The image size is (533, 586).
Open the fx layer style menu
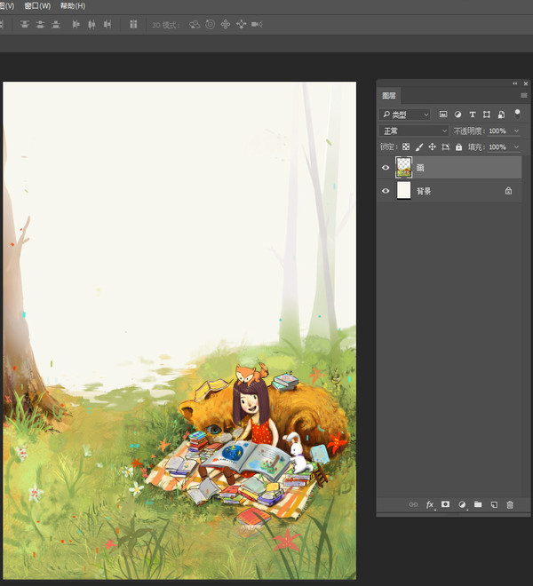tap(430, 505)
